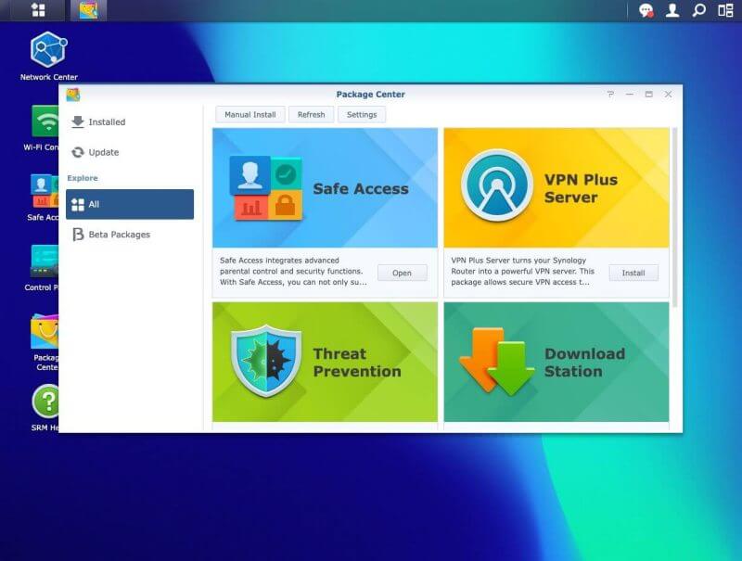Open help question mark in Package Center
Screen dimensions: 742x561
(610, 95)
